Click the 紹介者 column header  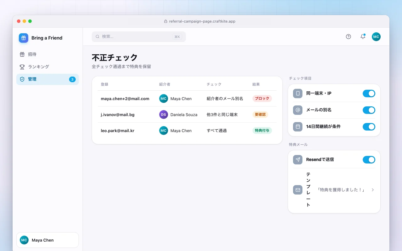(x=165, y=84)
